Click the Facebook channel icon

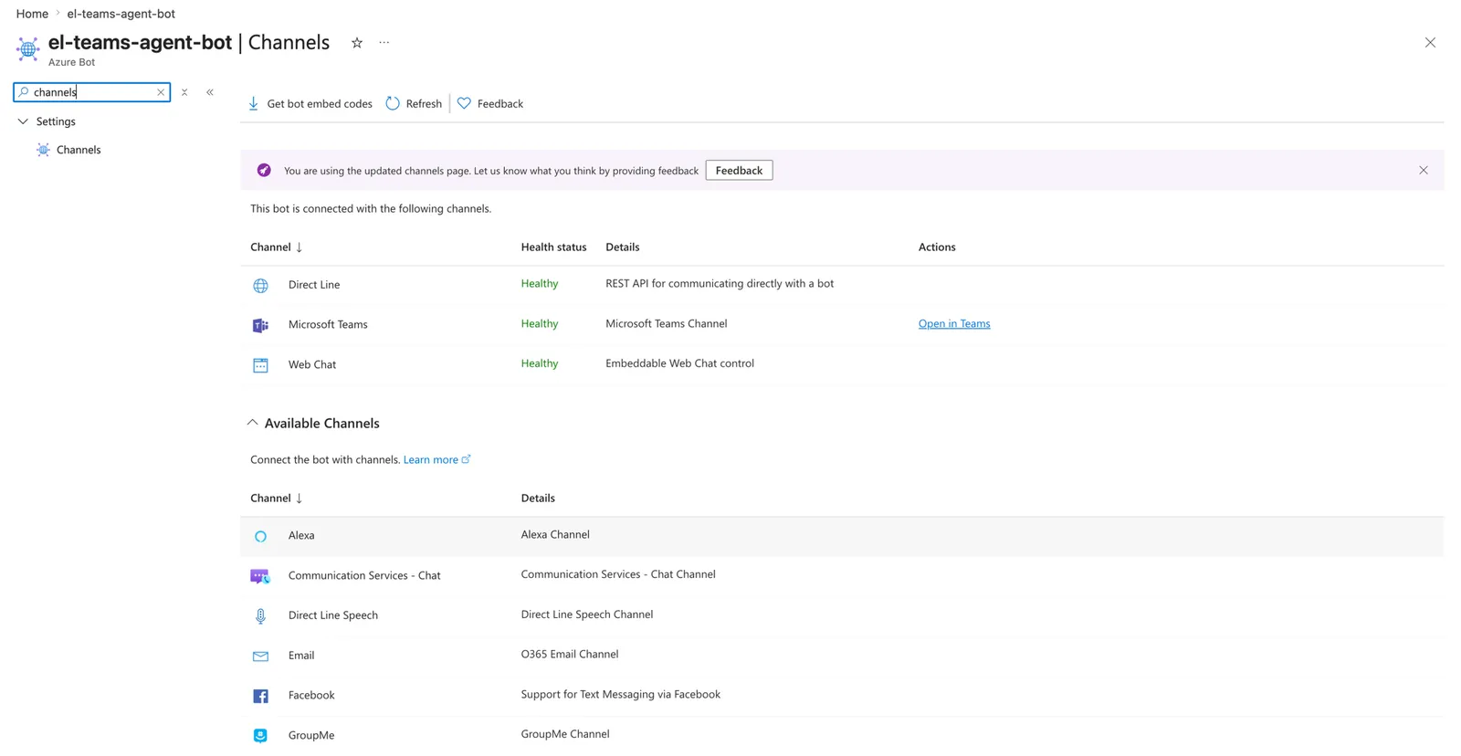point(260,697)
